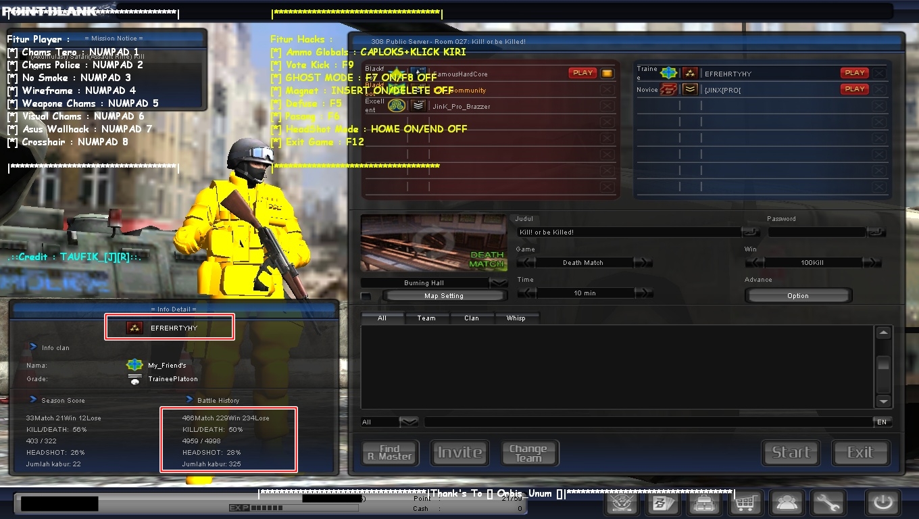Click the chat scrollbar thumb

883,363
